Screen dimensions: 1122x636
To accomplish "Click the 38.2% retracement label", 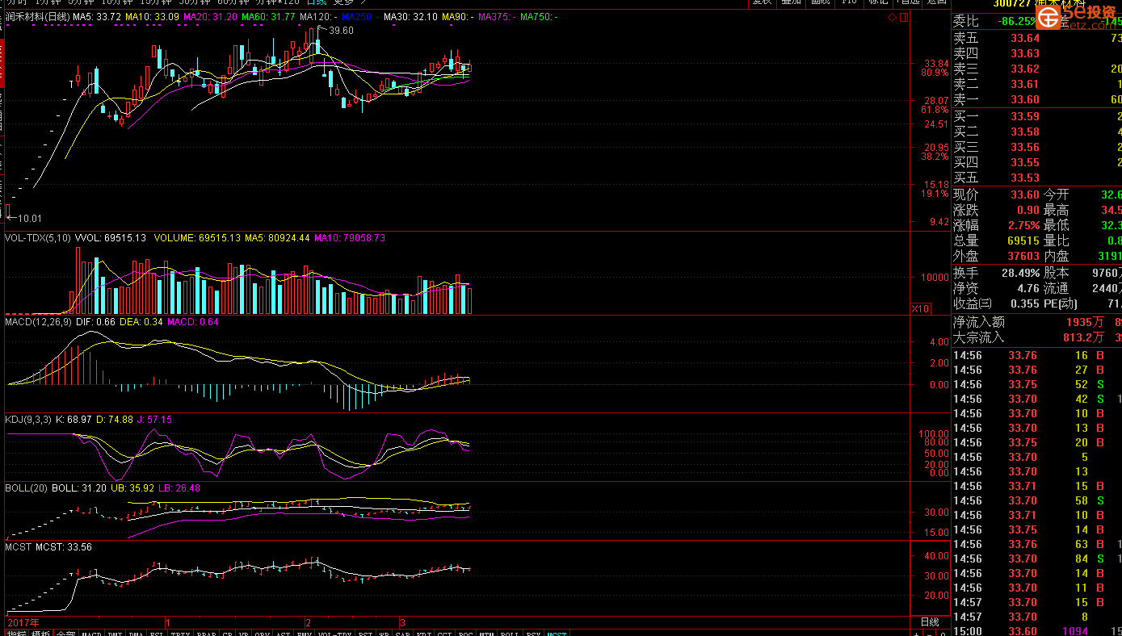I will (x=935, y=157).
